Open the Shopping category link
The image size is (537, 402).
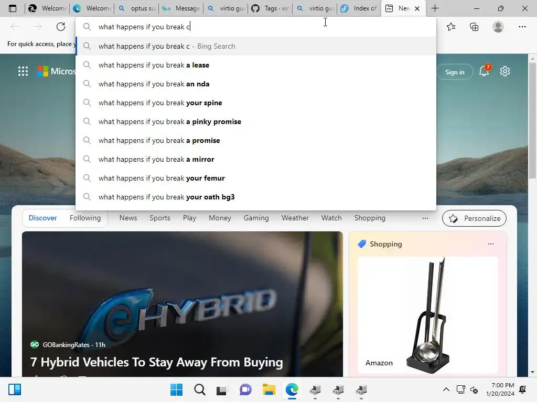[x=370, y=218]
